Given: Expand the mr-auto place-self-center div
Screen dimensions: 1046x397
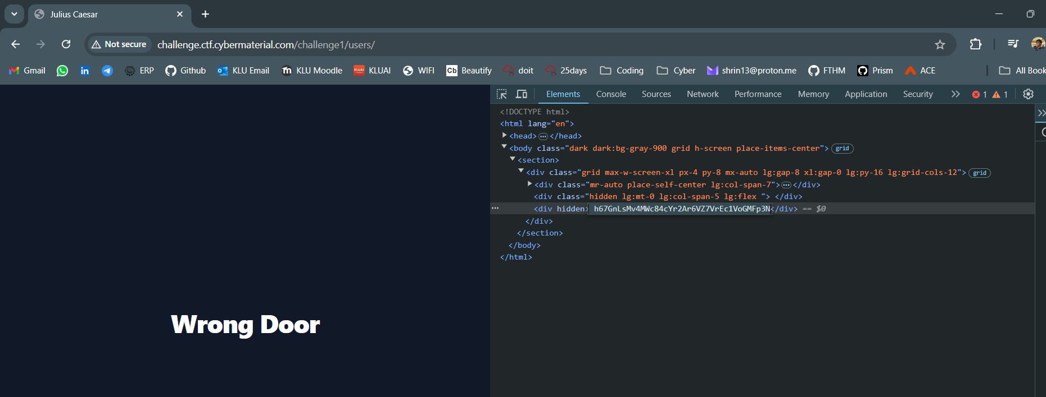Looking at the screenshot, I should (x=529, y=184).
